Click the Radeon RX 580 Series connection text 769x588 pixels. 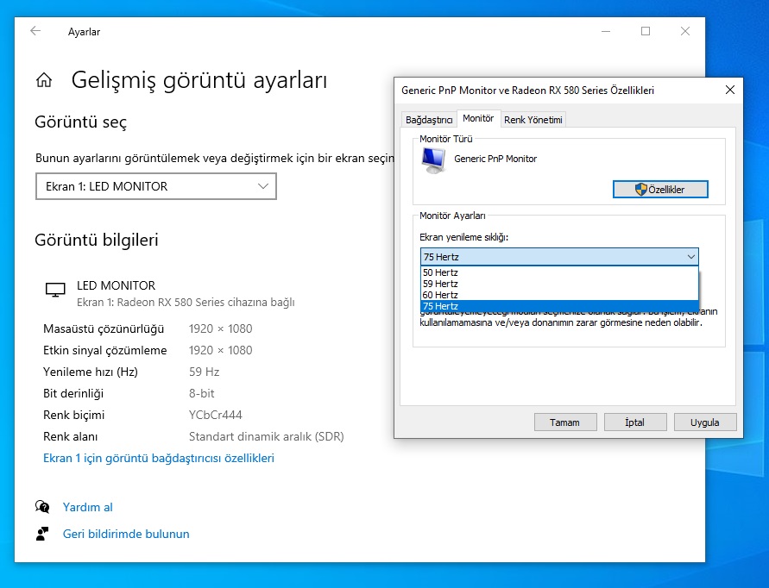(x=186, y=303)
